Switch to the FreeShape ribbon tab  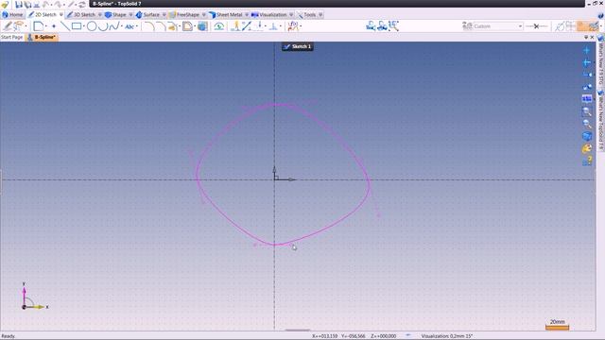(x=185, y=15)
